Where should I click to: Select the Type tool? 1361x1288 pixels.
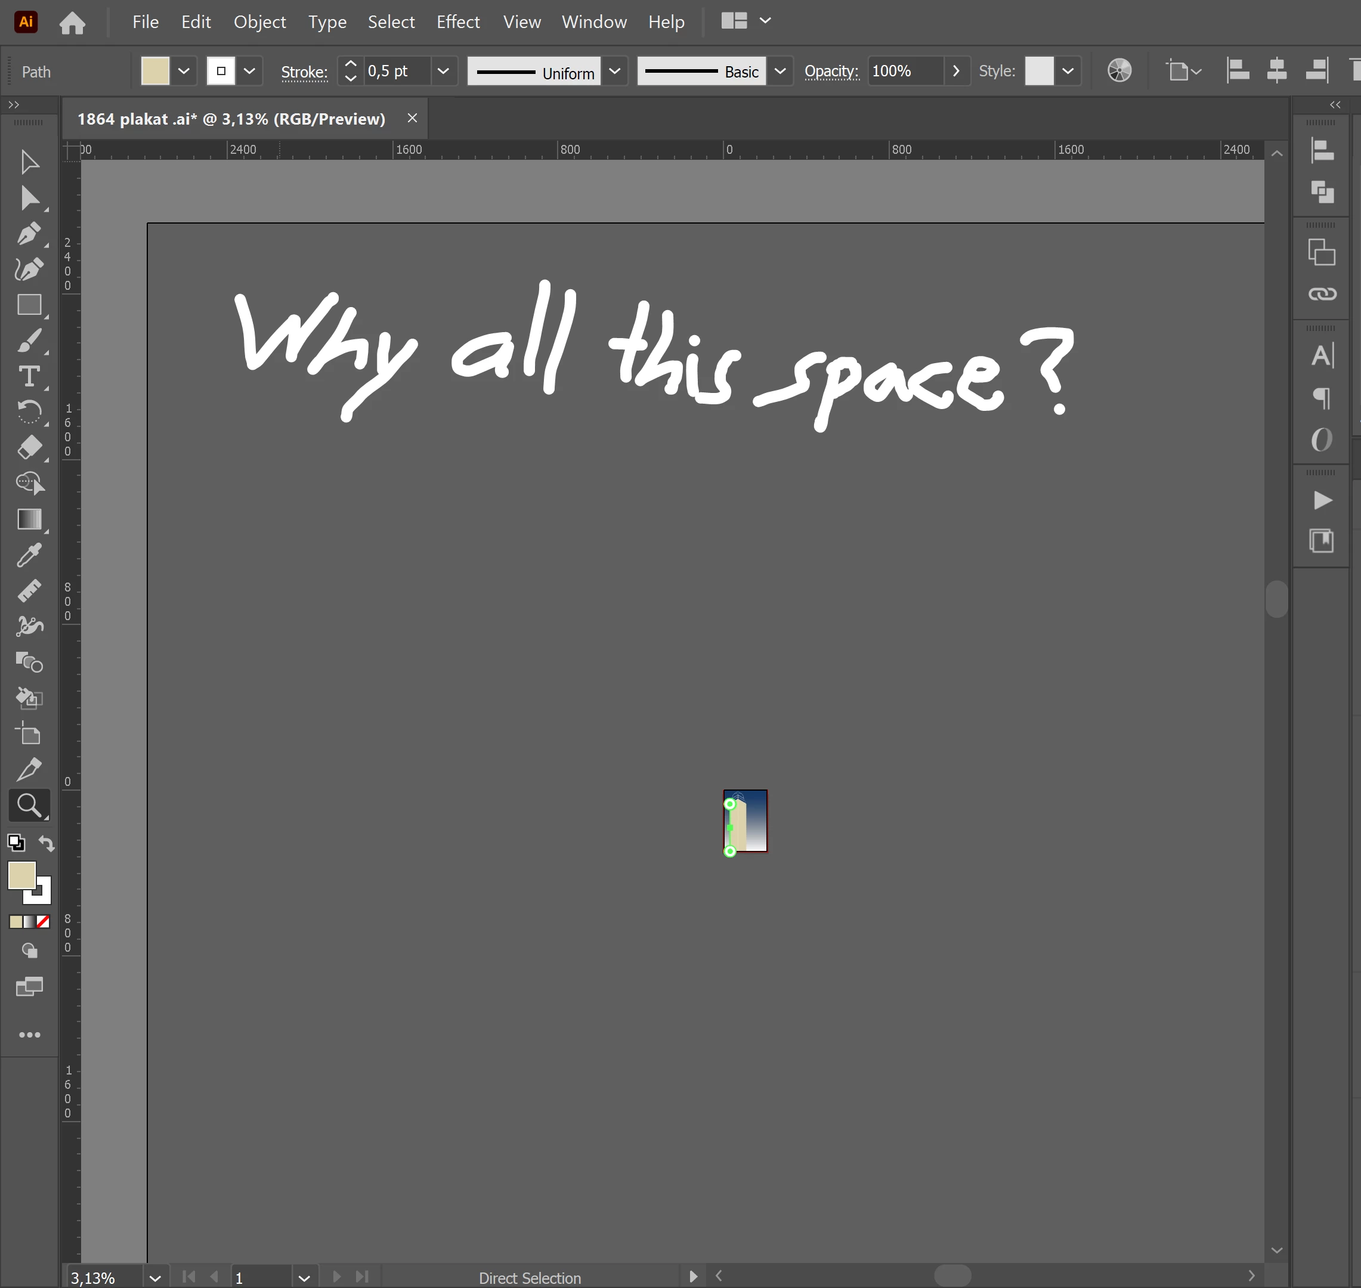[x=29, y=376]
